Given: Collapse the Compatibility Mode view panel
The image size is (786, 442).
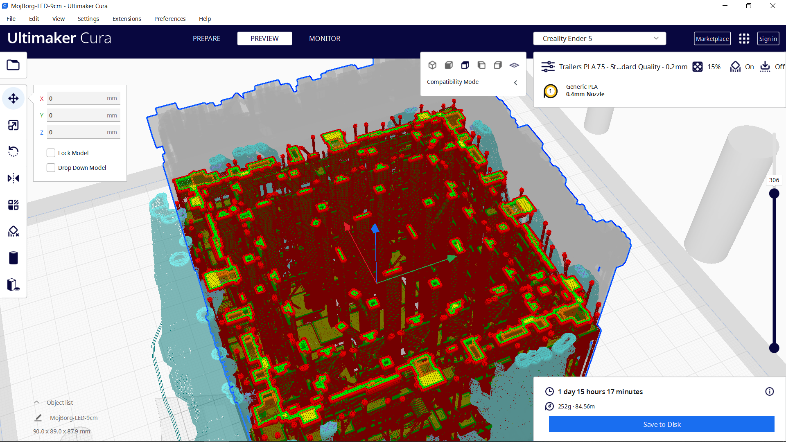Looking at the screenshot, I should [515, 82].
